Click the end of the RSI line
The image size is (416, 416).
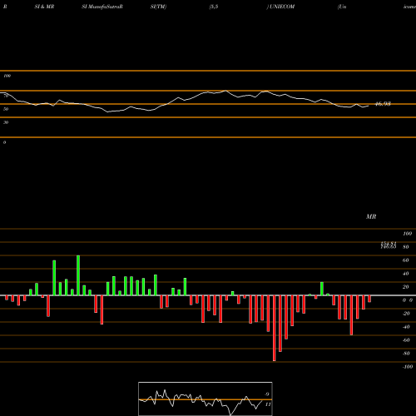tap(369, 106)
